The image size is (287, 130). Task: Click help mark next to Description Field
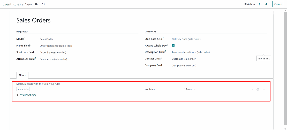pos(166,51)
